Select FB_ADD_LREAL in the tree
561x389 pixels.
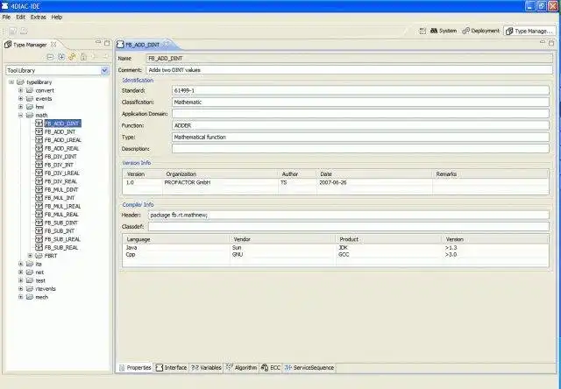[x=62, y=140]
